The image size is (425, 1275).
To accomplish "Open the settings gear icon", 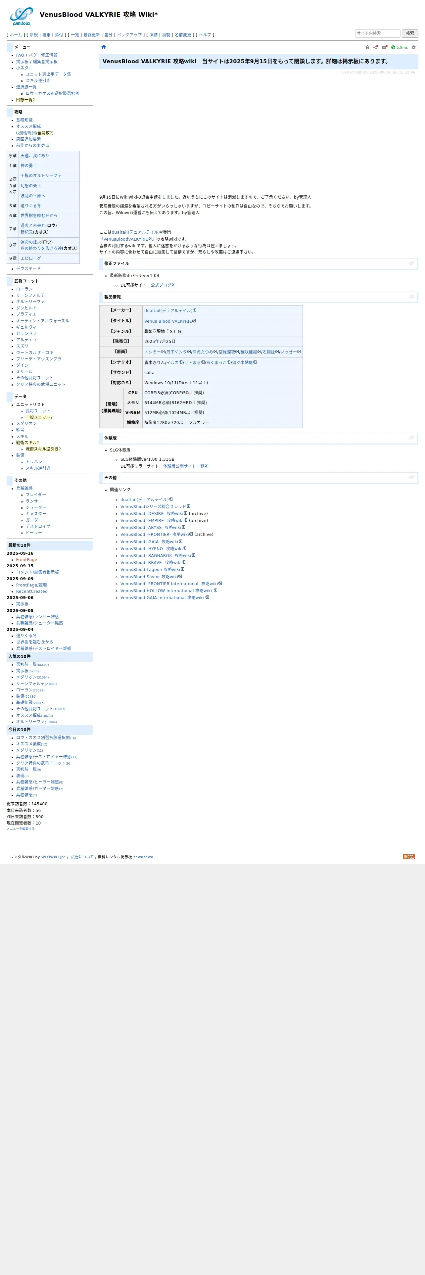I will pos(414,48).
